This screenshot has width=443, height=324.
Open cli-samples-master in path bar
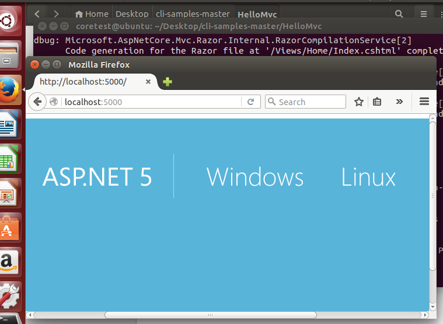click(x=193, y=14)
